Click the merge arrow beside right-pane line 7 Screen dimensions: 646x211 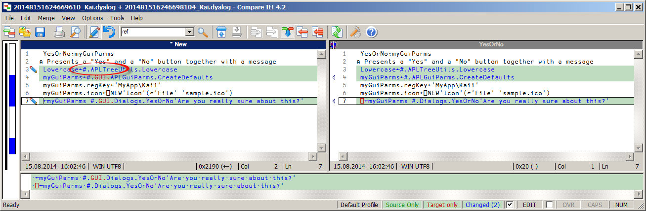[333, 101]
